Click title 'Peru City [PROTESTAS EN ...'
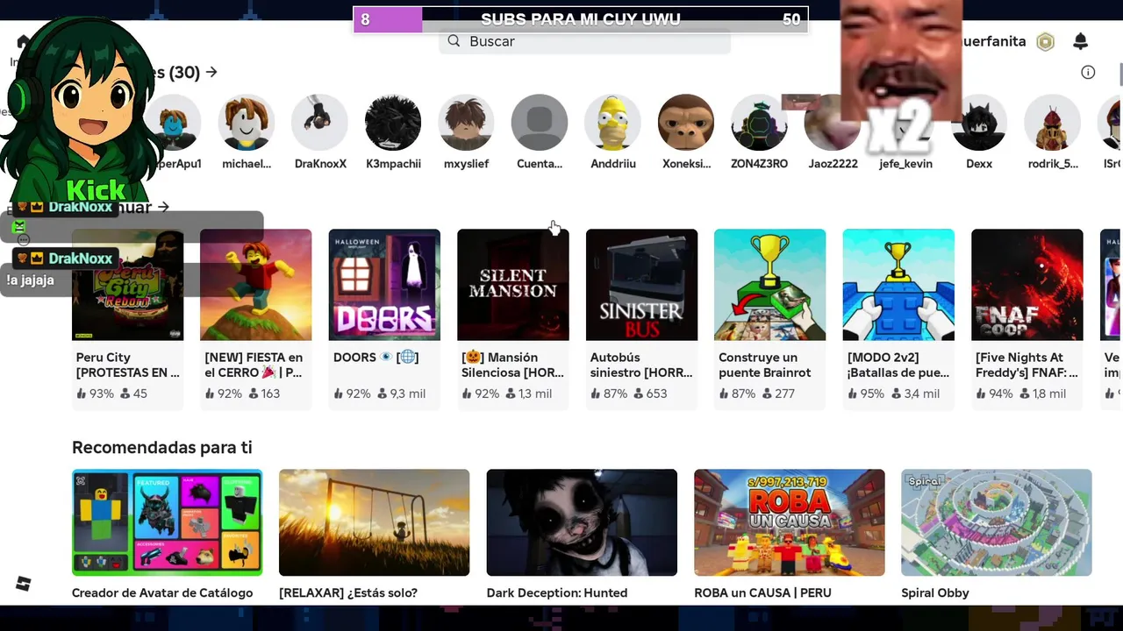This screenshot has width=1123, height=631. [127, 365]
